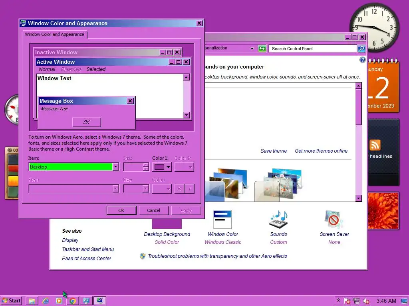Select the Characters Aero theme thumbnail
Viewport: 409px width, 306px height.
click(278, 185)
